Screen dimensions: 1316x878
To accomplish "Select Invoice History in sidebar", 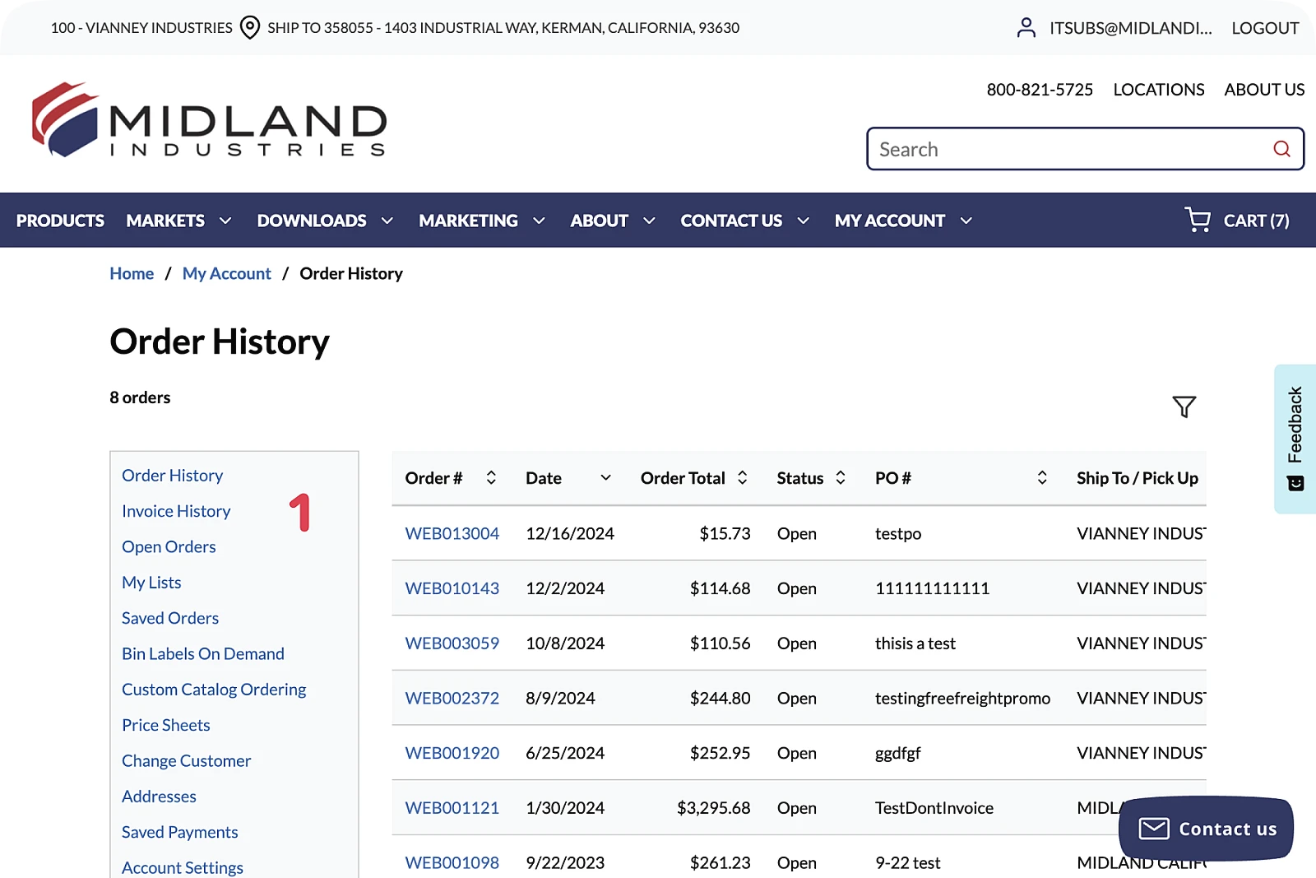I will [176, 511].
